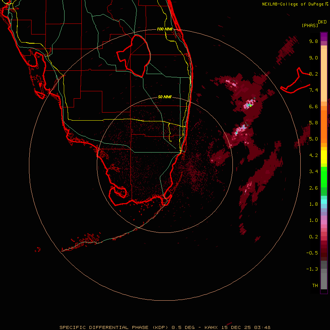Click the Specific Differential Phase KAMX caption
The width and height of the screenshot is (330, 330).
click(165, 327)
